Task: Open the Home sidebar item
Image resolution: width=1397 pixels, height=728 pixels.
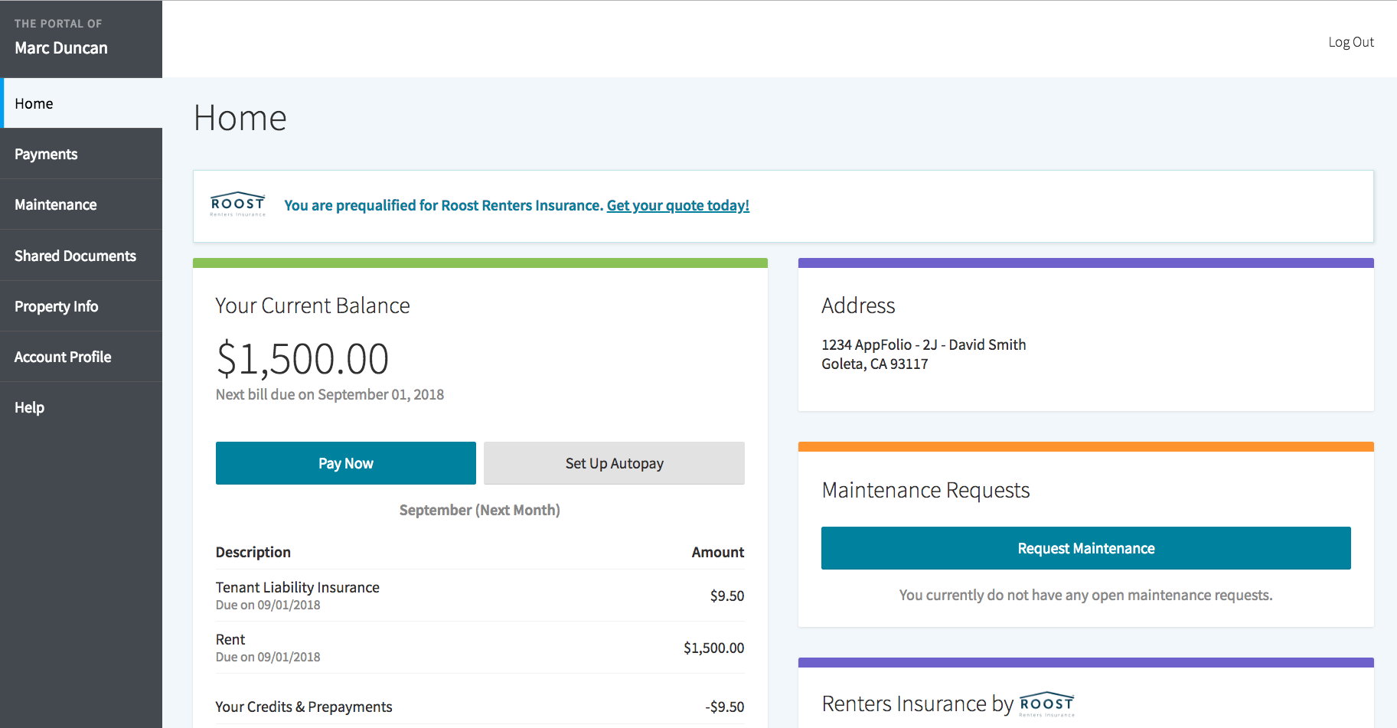Action: point(34,103)
